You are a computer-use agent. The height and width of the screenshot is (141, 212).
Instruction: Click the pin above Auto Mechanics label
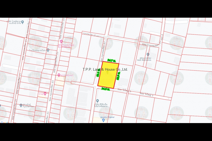[148, 55]
